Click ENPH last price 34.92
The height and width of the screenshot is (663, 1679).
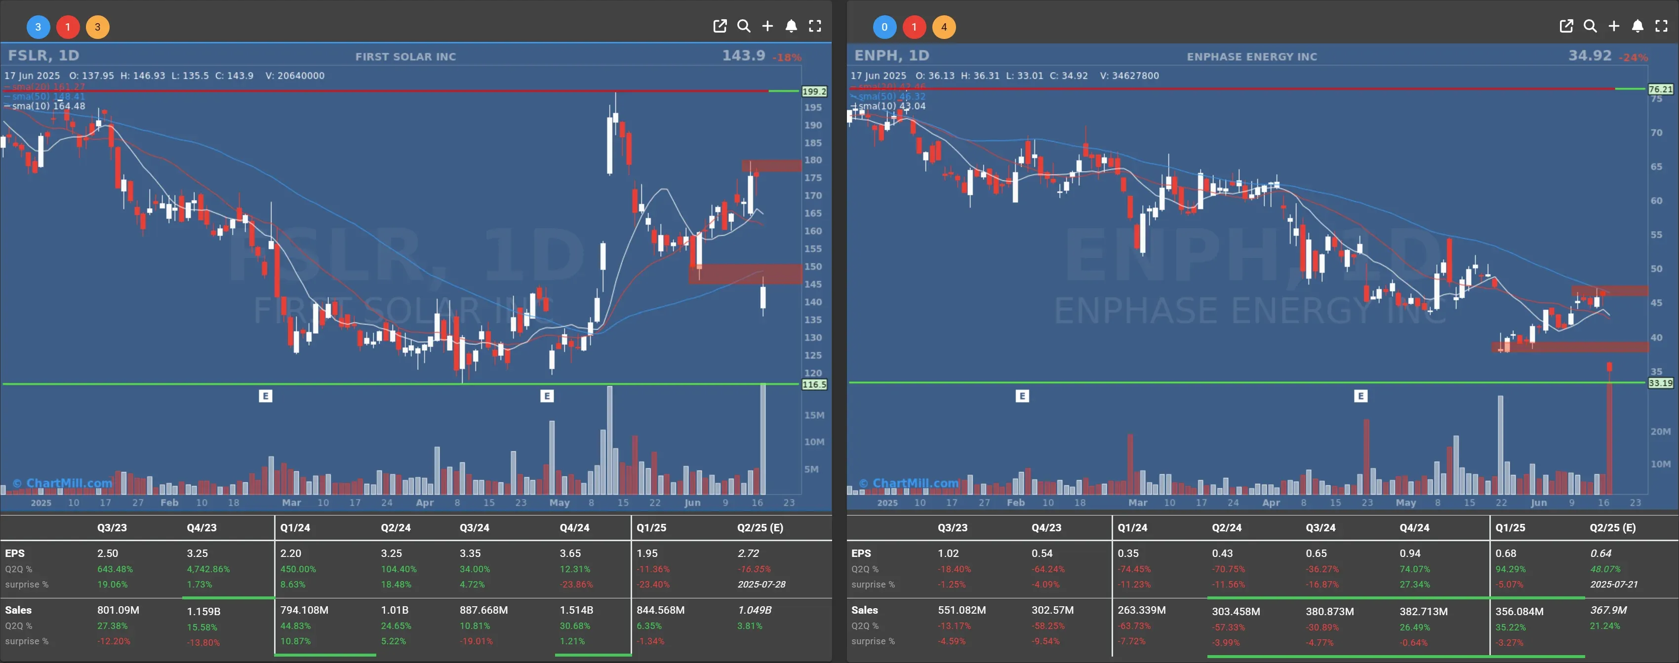click(1590, 55)
